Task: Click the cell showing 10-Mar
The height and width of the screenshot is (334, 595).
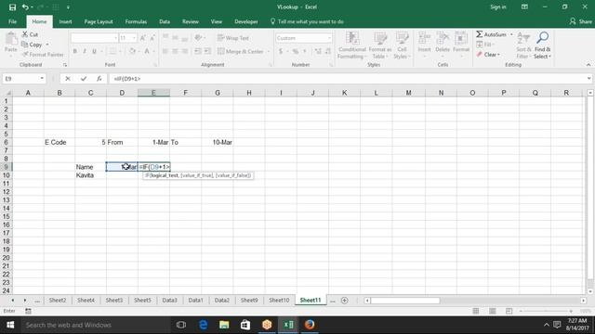Action: (x=218, y=142)
